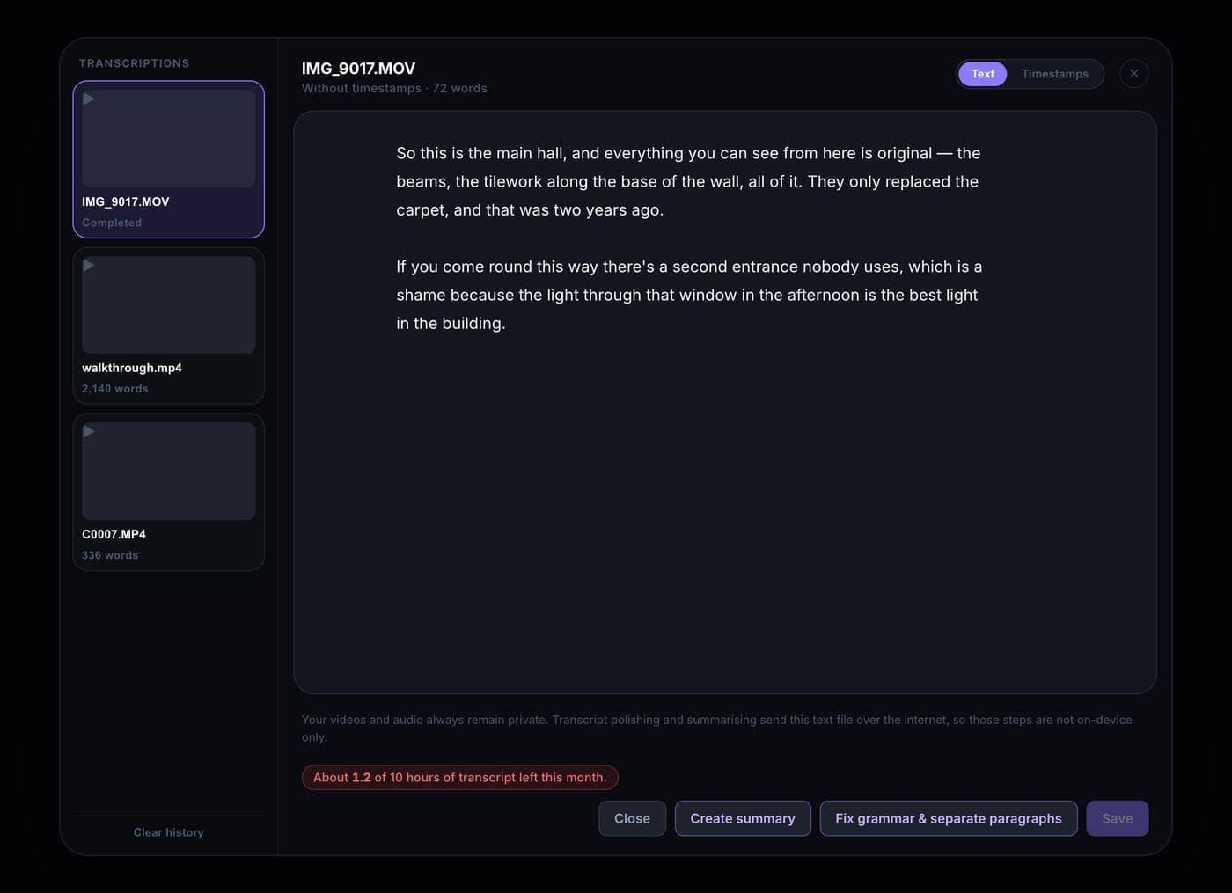Click the Close button
This screenshot has width=1232, height=893.
tap(632, 818)
